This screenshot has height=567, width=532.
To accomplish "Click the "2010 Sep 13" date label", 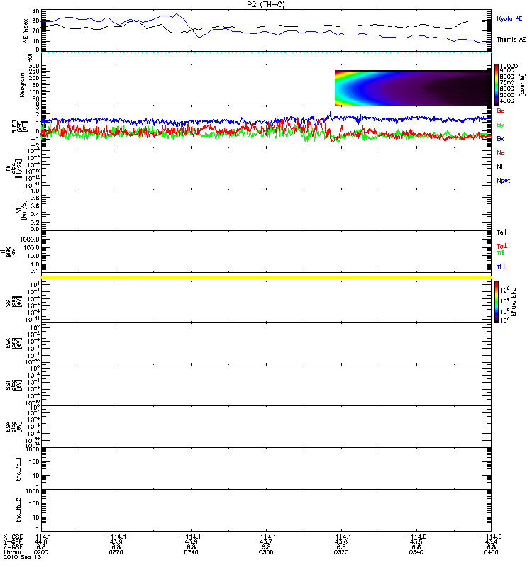I will (22, 557).
